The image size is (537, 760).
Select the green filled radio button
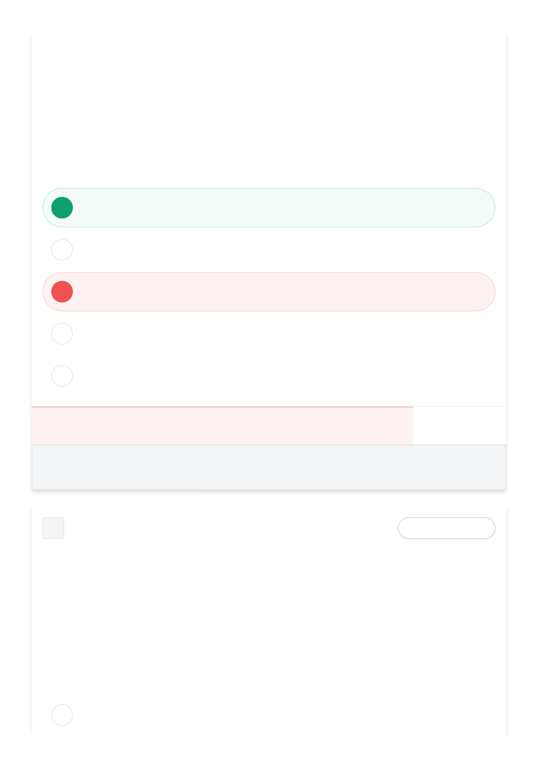point(62,208)
